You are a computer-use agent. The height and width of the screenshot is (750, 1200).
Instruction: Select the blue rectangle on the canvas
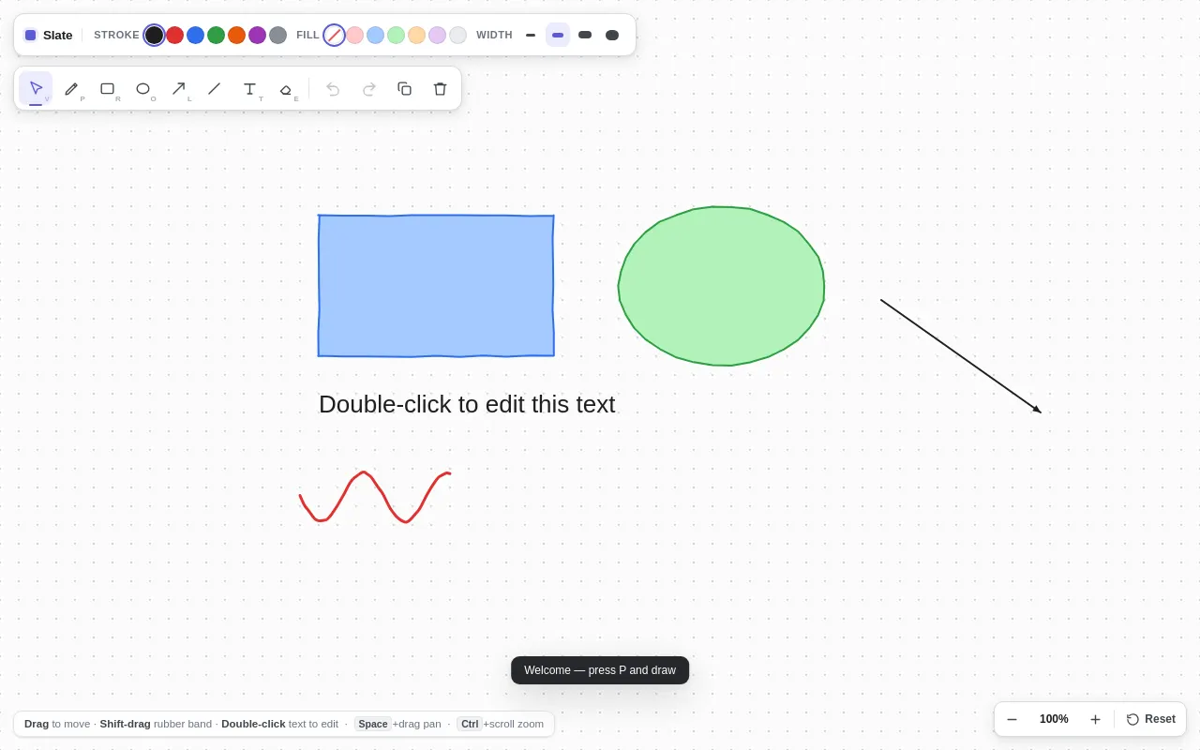[436, 286]
